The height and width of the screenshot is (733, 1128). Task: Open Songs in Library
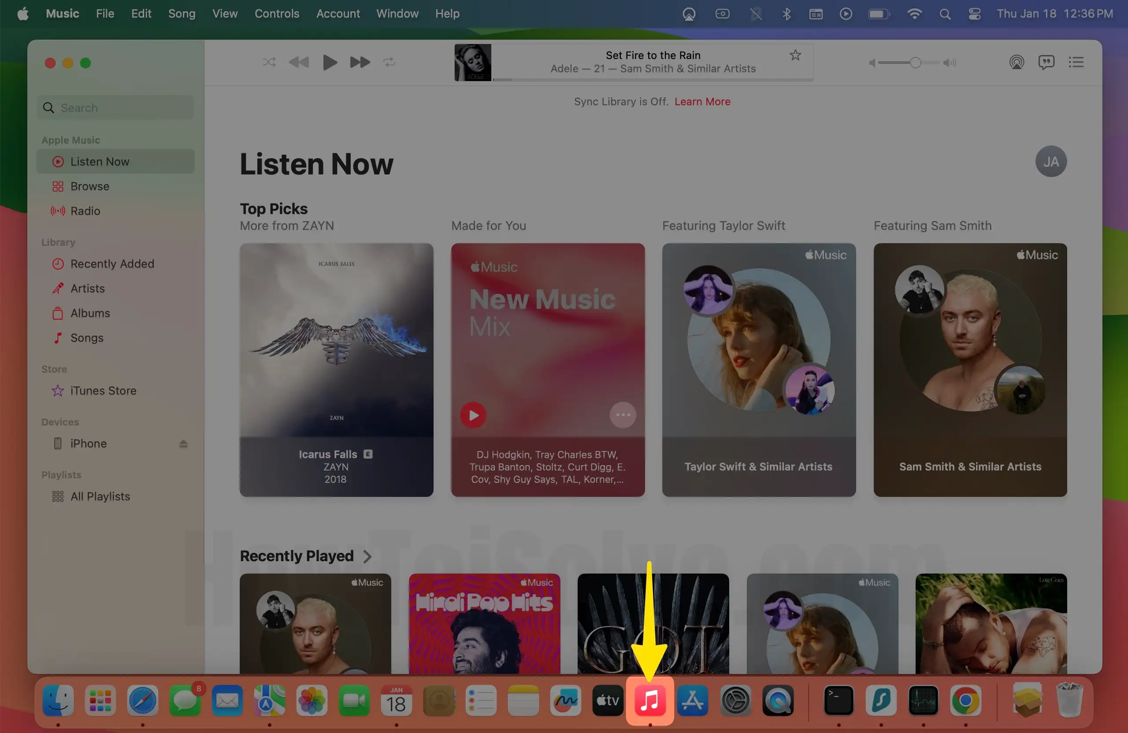pyautogui.click(x=115, y=338)
